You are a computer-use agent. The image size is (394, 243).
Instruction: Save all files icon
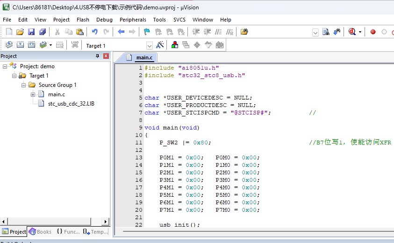43,32
